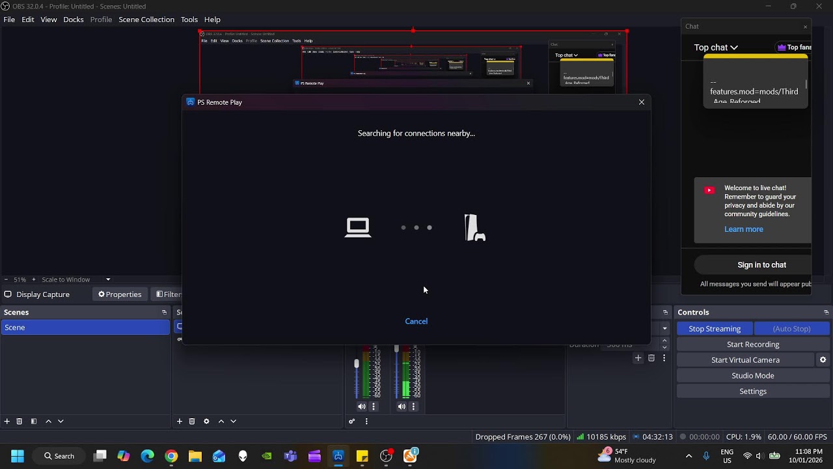Viewport: 833px width, 469px height.
Task: Toggle Start Recording in Controls
Action: coord(753,345)
